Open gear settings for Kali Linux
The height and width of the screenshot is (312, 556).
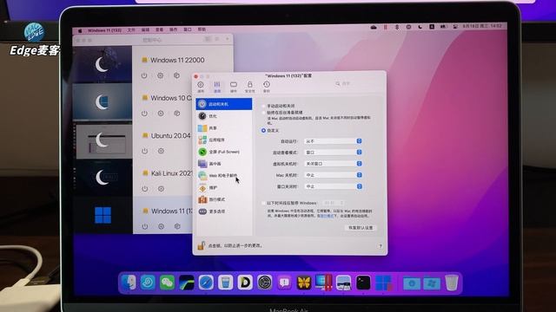point(161,189)
